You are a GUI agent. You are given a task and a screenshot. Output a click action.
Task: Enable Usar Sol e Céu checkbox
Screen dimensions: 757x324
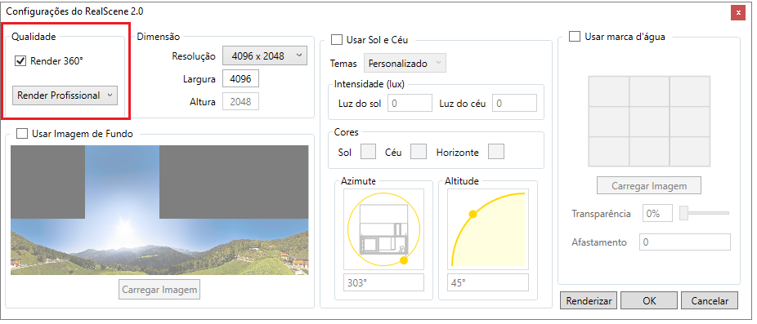pos(336,39)
